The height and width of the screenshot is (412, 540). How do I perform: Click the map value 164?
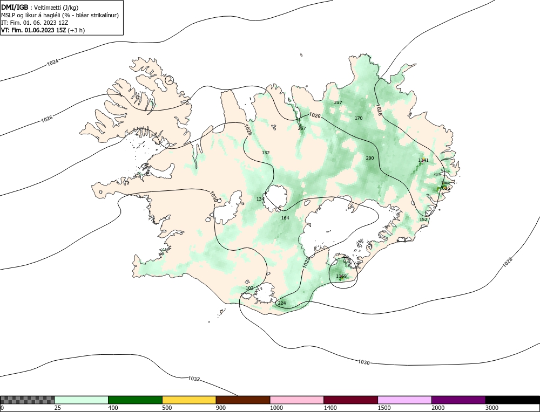point(285,218)
